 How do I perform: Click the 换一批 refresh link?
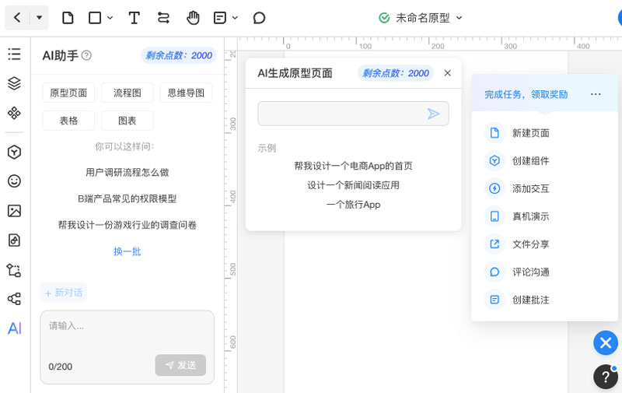[x=127, y=251]
